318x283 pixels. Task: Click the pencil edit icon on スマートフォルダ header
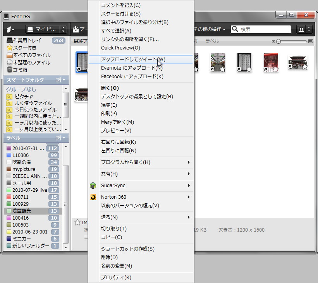tap(58, 80)
